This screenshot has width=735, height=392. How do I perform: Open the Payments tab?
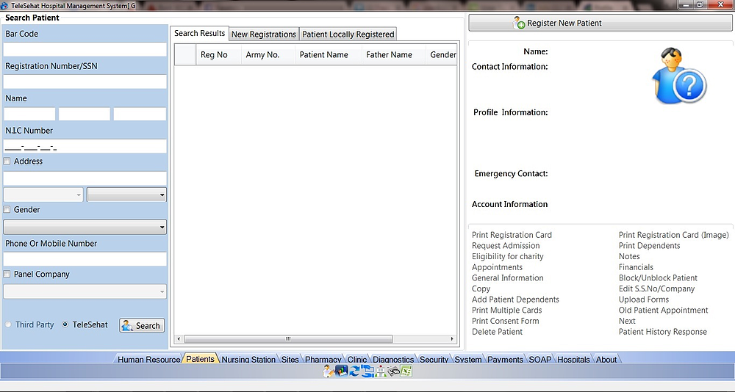[x=506, y=359]
